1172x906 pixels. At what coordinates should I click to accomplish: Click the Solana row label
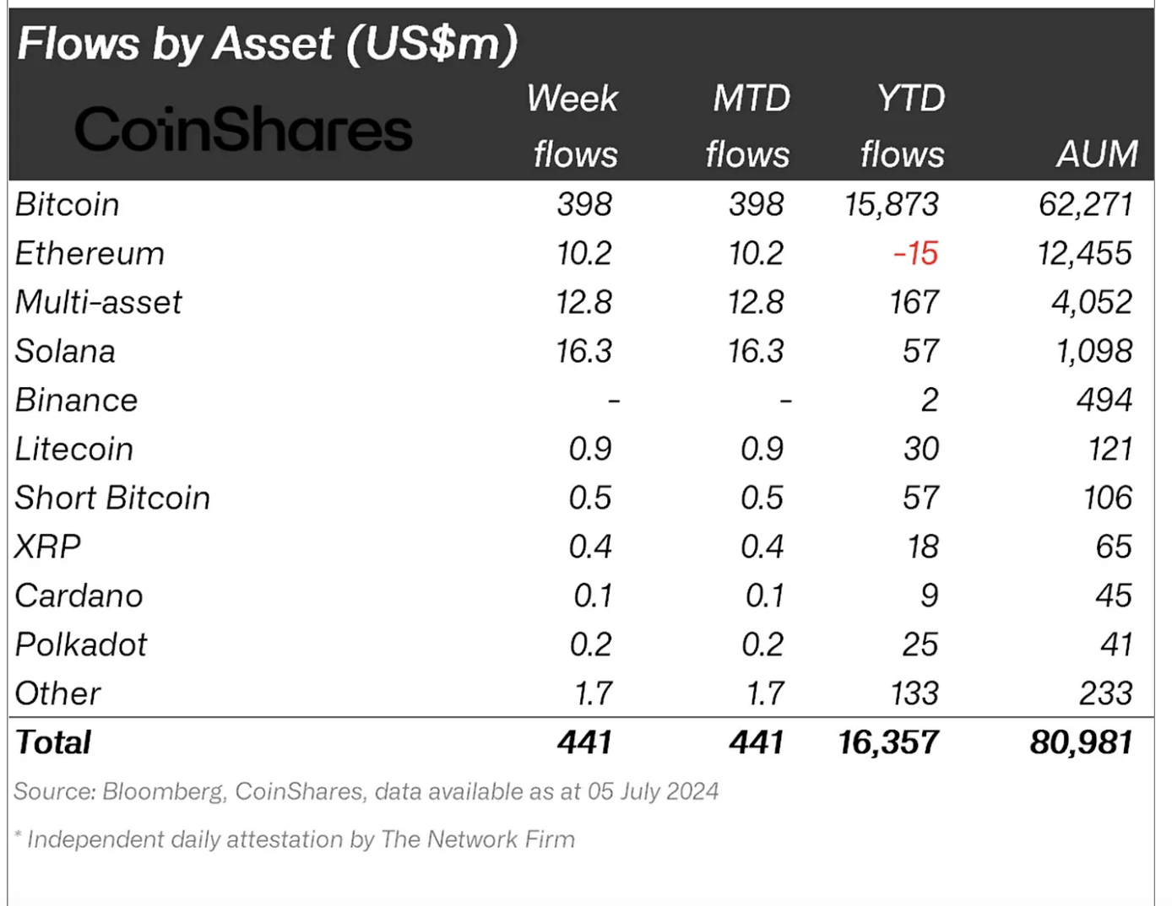(65, 352)
